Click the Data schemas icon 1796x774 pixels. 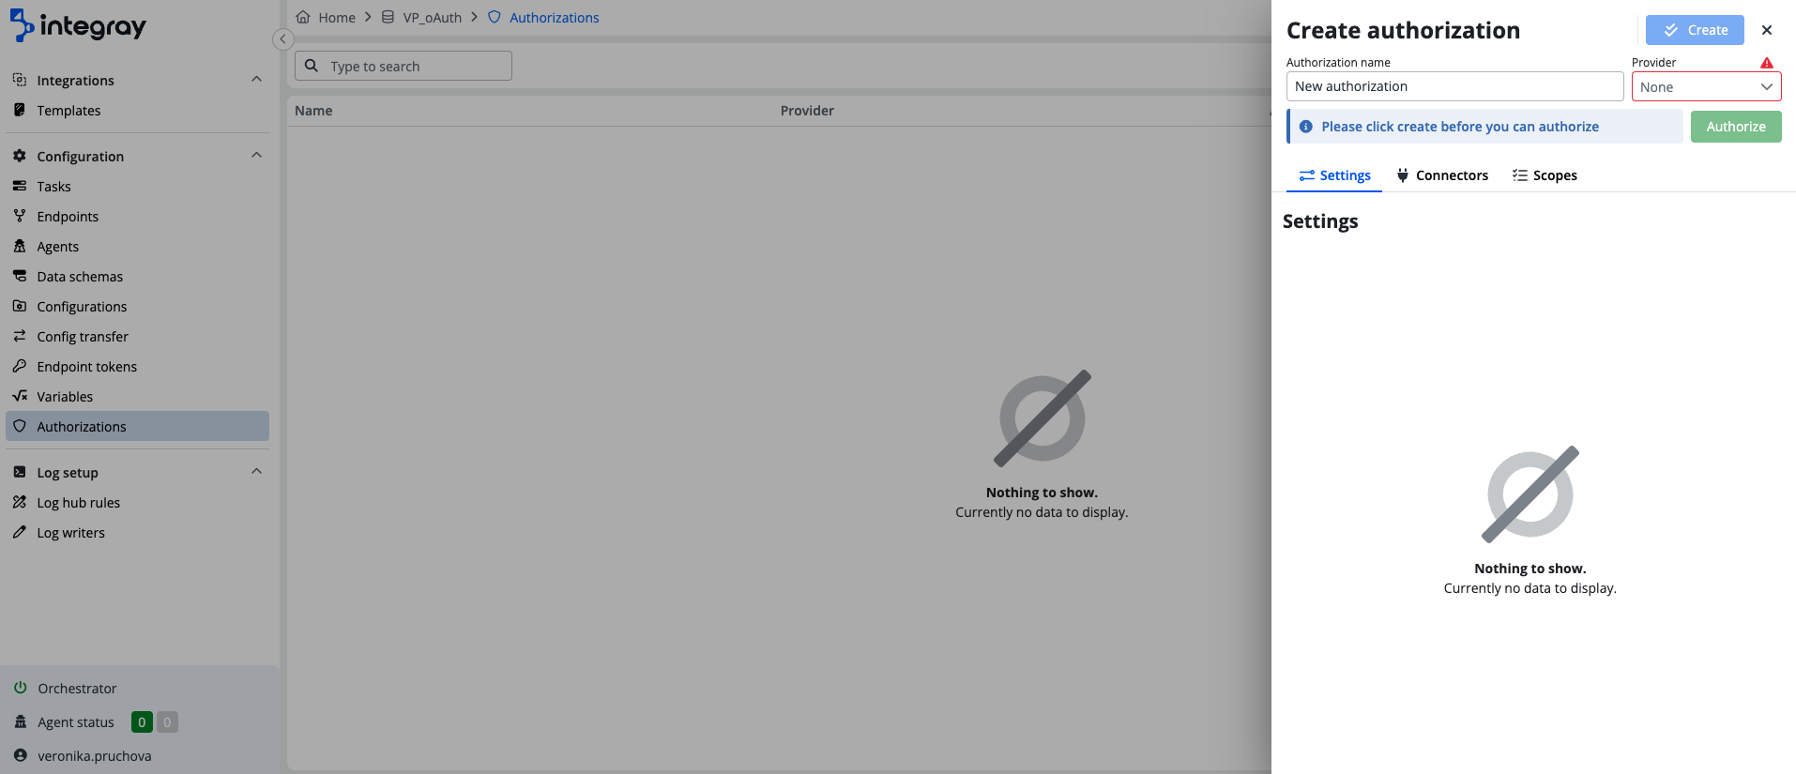pos(20,276)
